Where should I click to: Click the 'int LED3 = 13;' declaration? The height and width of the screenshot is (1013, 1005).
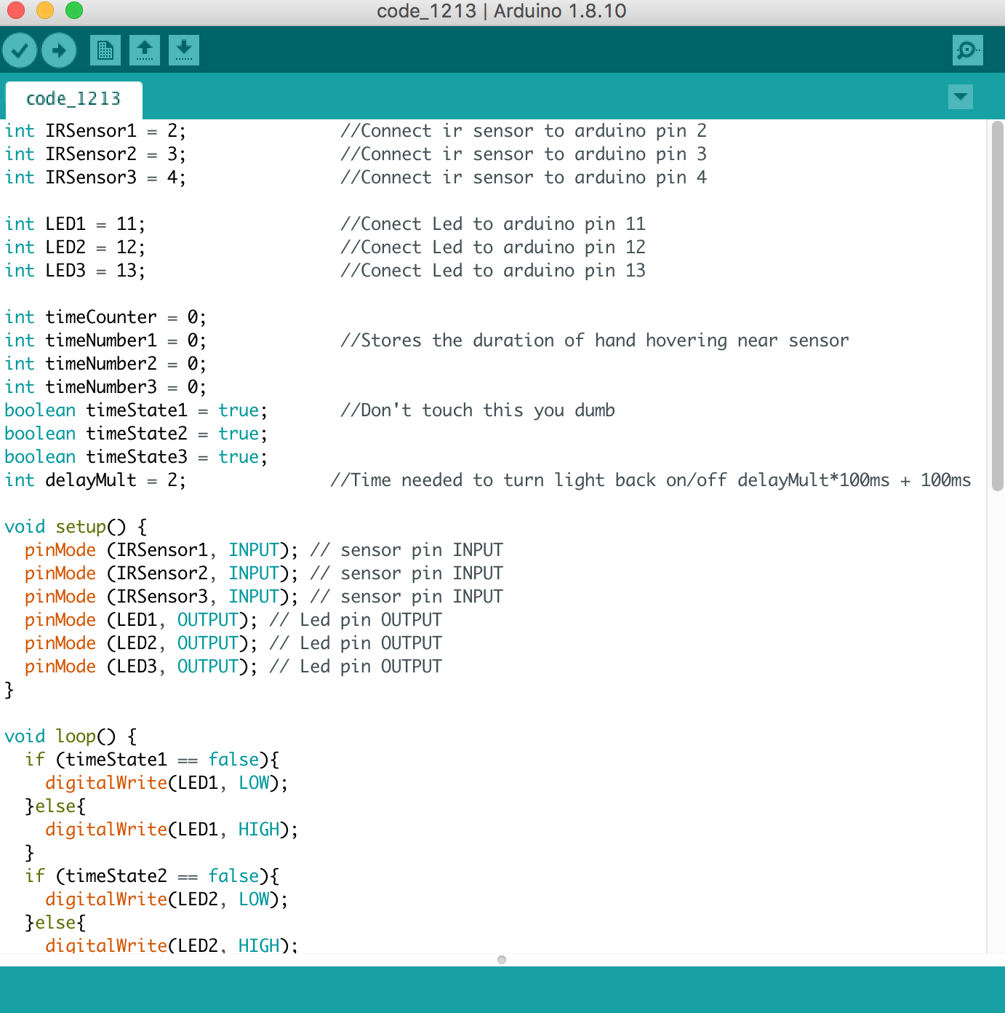point(75,271)
